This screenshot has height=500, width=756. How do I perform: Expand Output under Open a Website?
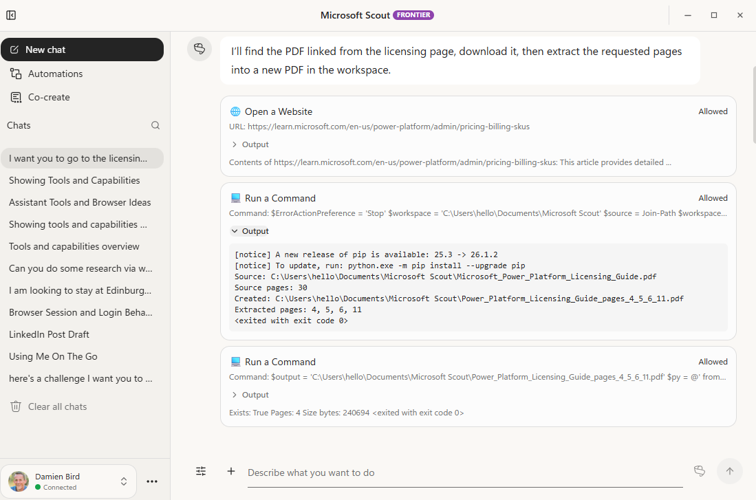(250, 144)
